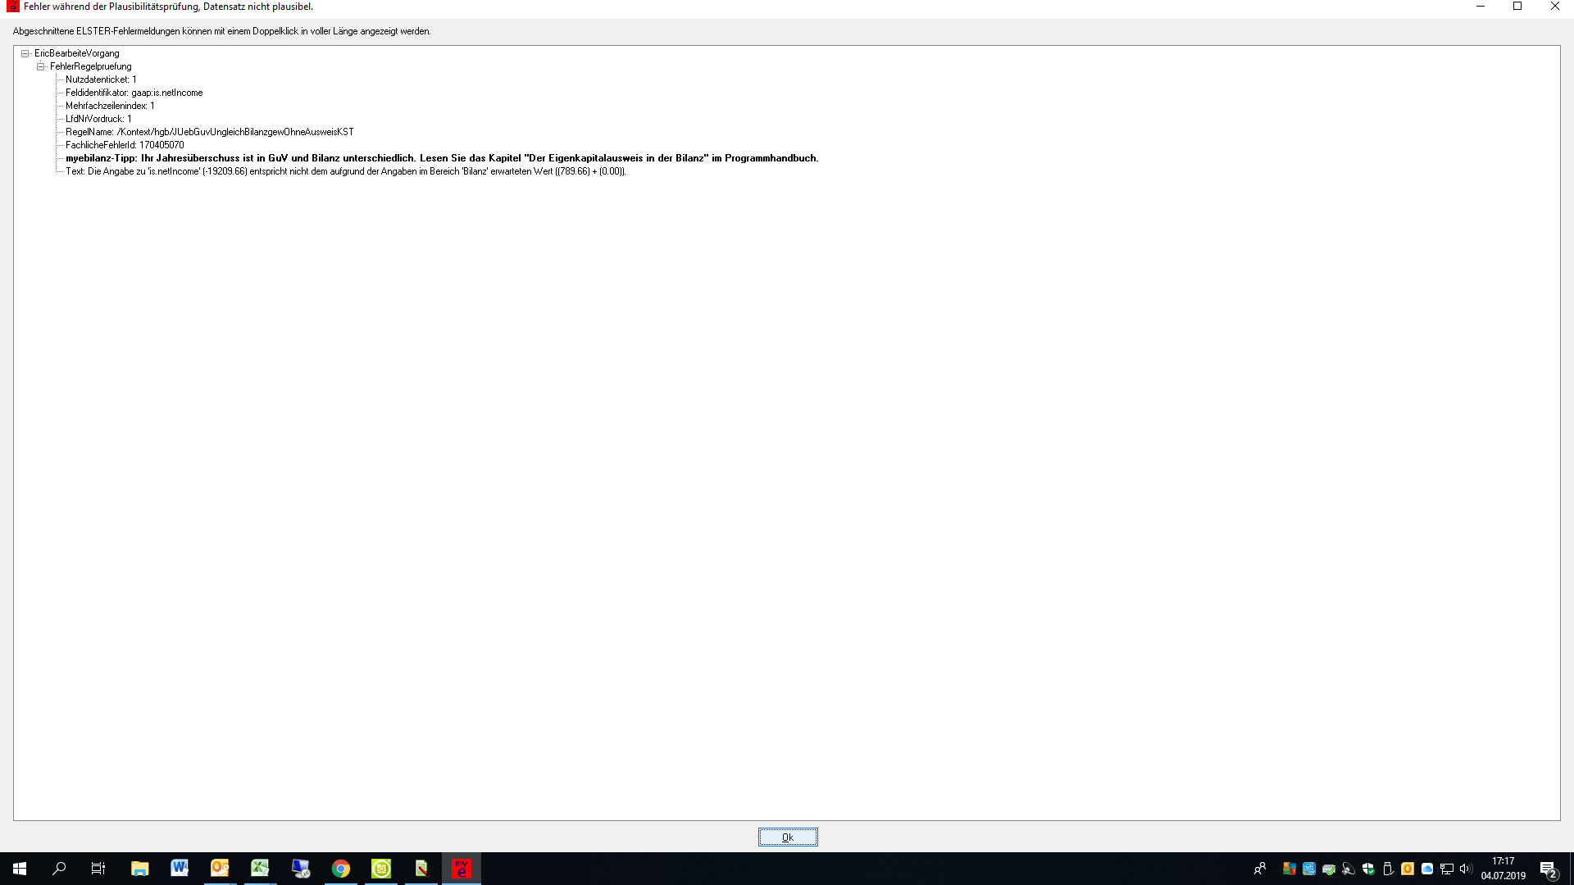Open the document-with-red-pen taskbar app
The height and width of the screenshot is (885, 1574).
(421, 869)
